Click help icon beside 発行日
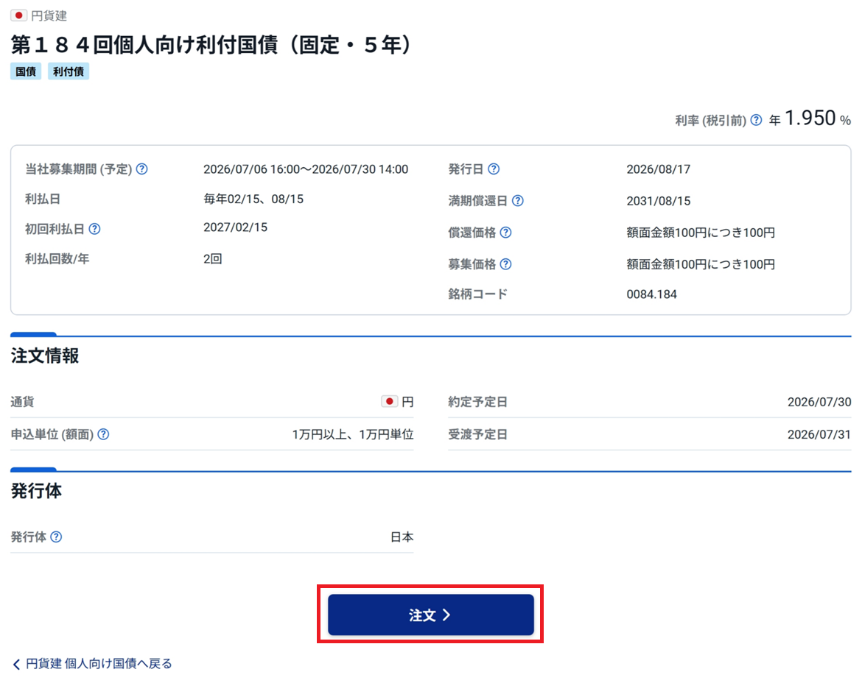862x683 pixels. pyautogui.click(x=494, y=169)
